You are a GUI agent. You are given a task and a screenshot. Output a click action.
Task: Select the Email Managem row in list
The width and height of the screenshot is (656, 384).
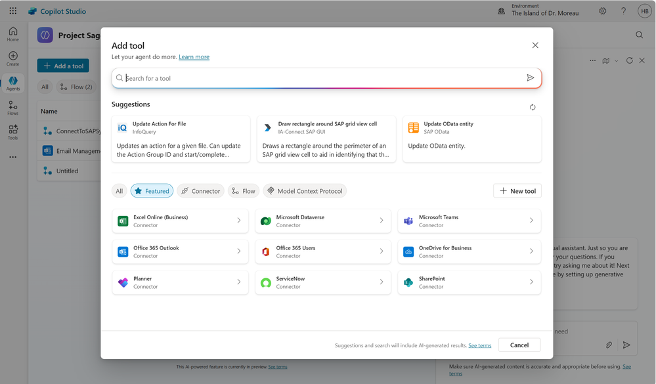(x=69, y=151)
